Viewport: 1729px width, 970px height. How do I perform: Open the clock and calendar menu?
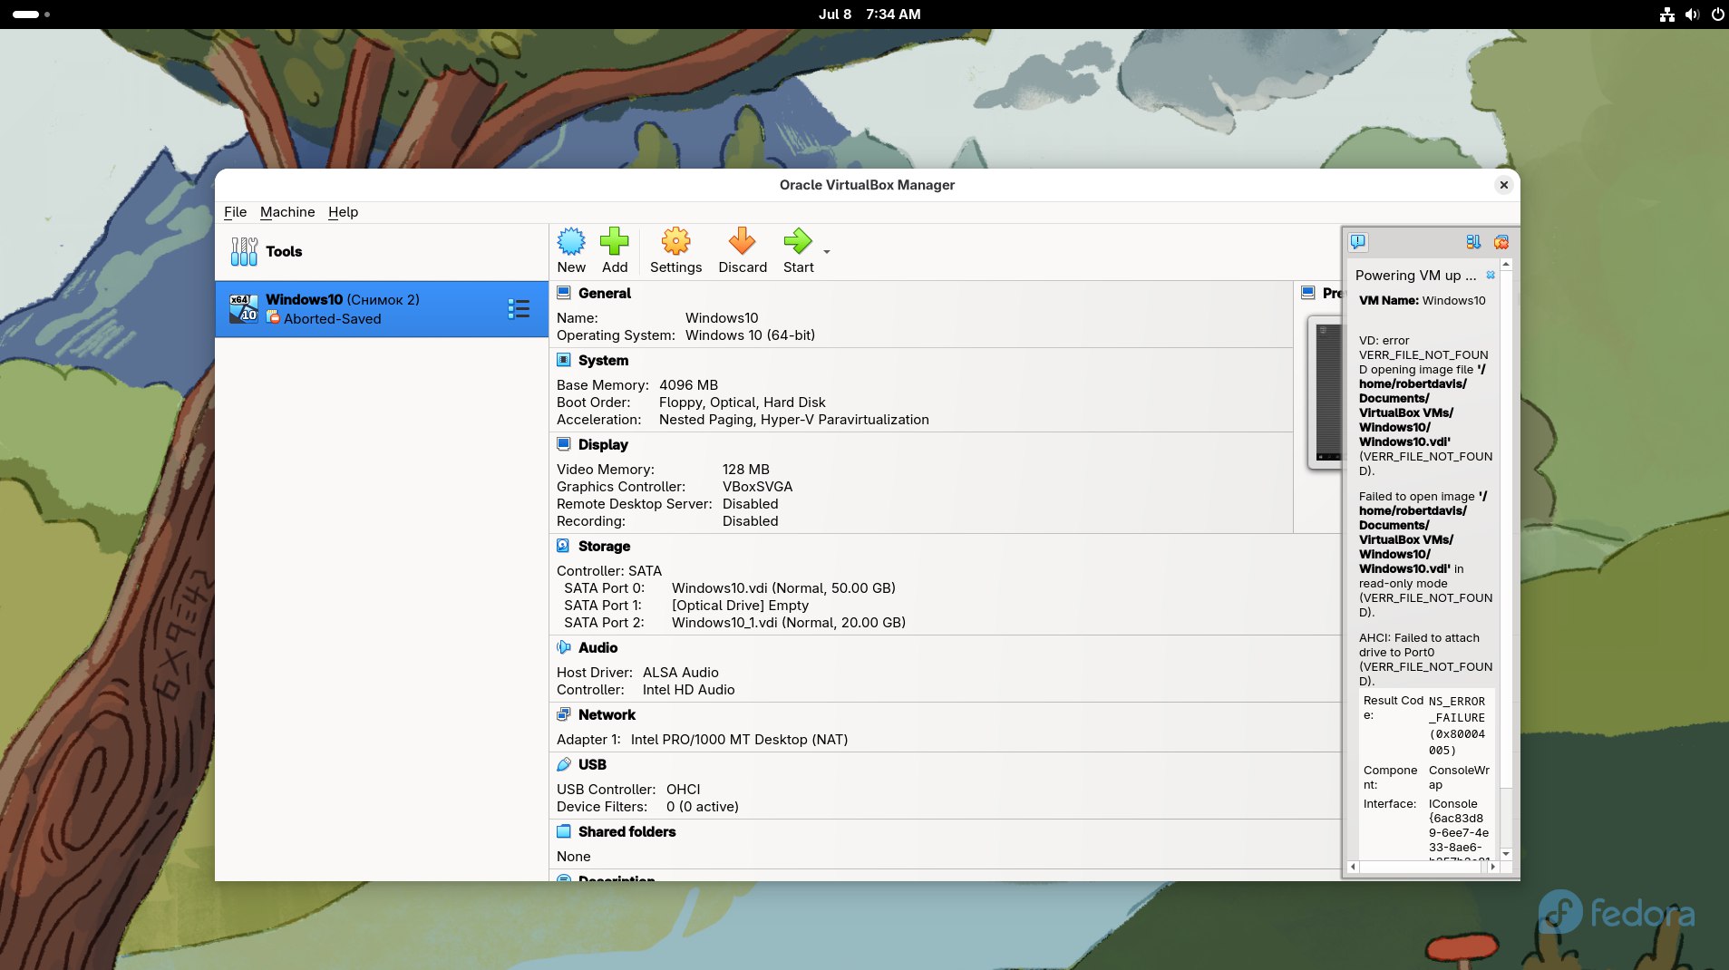pyautogui.click(x=869, y=15)
